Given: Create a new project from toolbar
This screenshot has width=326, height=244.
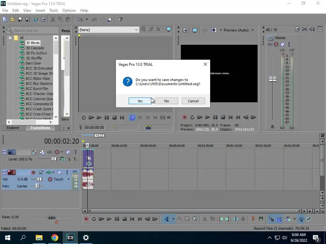Looking at the screenshot, I should click(x=4, y=19).
